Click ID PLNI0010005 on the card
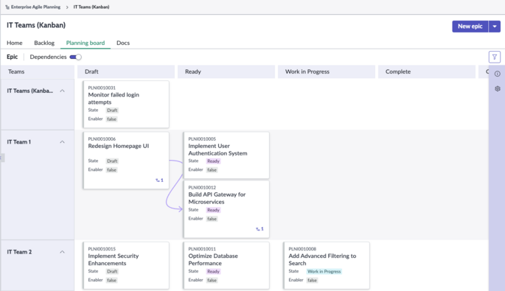The width and height of the screenshot is (505, 291). pos(202,139)
